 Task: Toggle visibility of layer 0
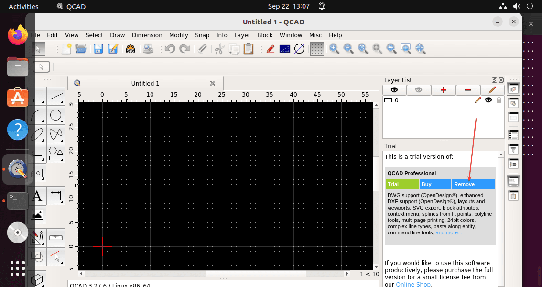488,100
